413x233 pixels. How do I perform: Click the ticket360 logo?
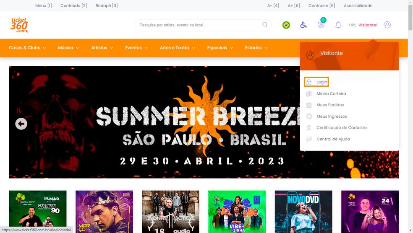click(19, 25)
